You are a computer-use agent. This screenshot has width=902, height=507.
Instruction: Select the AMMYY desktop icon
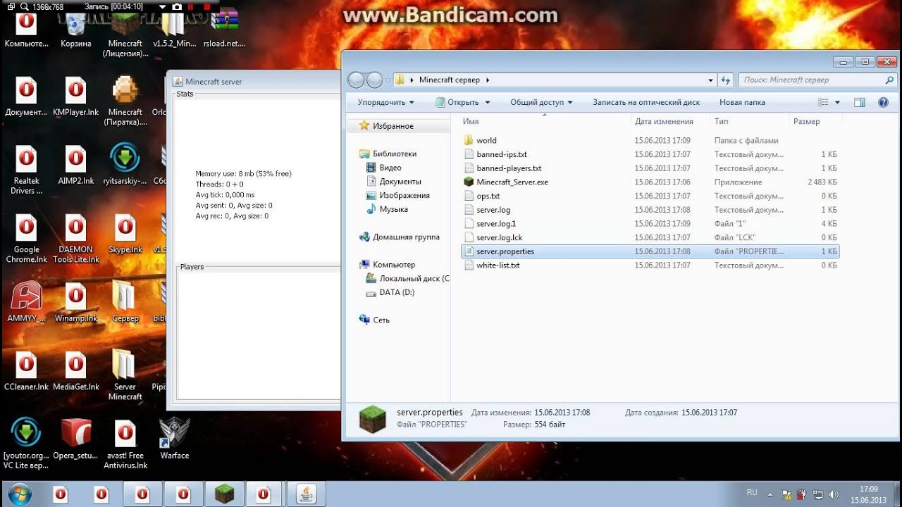click(26, 303)
